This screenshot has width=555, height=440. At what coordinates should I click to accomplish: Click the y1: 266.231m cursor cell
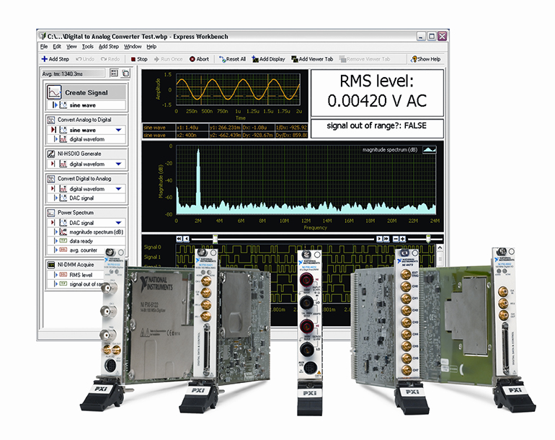point(226,127)
